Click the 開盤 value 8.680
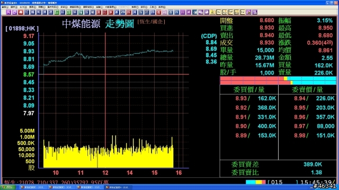The width and height of the screenshot is (339, 190). (x=267, y=21)
